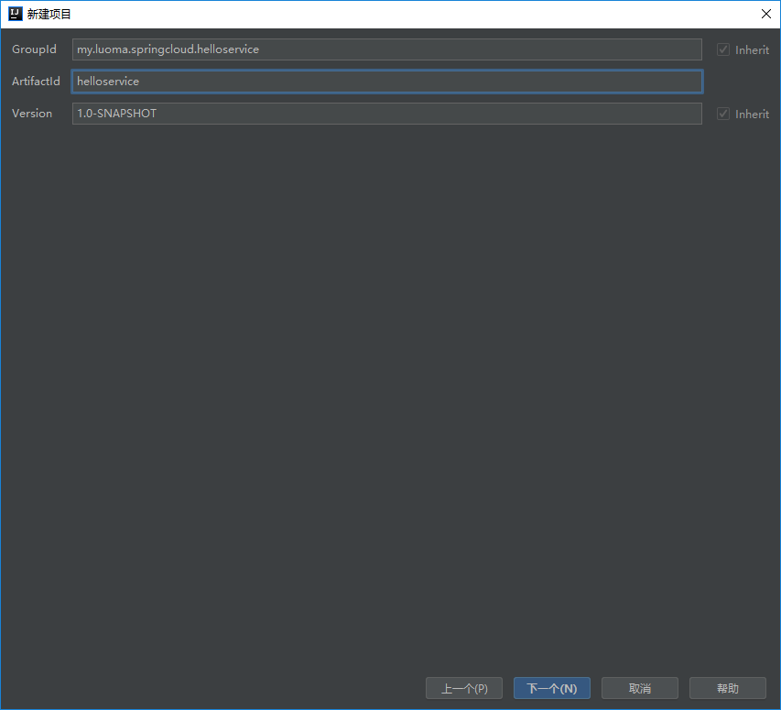The image size is (781, 710).
Task: Focus the Version 1.0-SNAPSHOT field
Action: (386, 114)
